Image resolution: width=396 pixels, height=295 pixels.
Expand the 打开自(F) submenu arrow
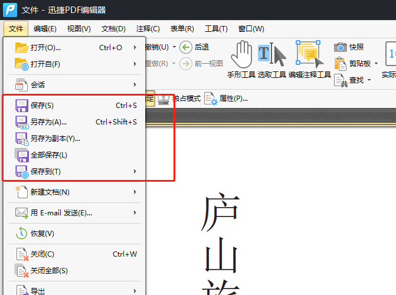coord(135,64)
